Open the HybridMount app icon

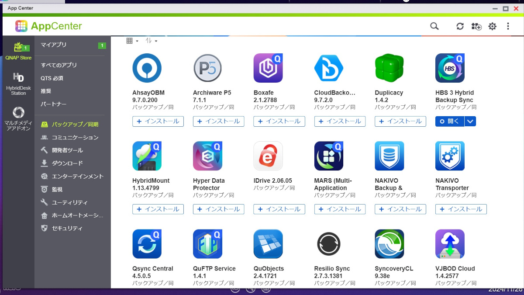pyautogui.click(x=147, y=156)
